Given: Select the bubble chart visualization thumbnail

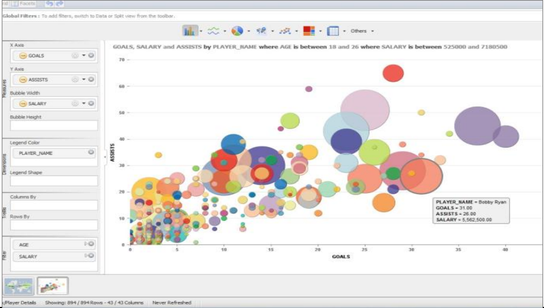Looking at the screenshot, I should pos(53,286).
